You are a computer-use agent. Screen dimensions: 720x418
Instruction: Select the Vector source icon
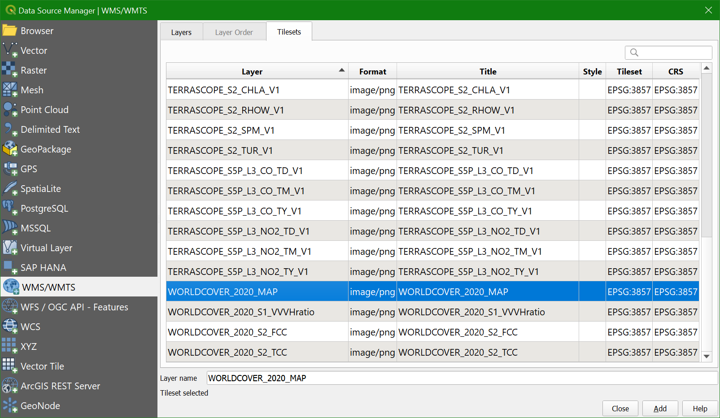click(10, 51)
